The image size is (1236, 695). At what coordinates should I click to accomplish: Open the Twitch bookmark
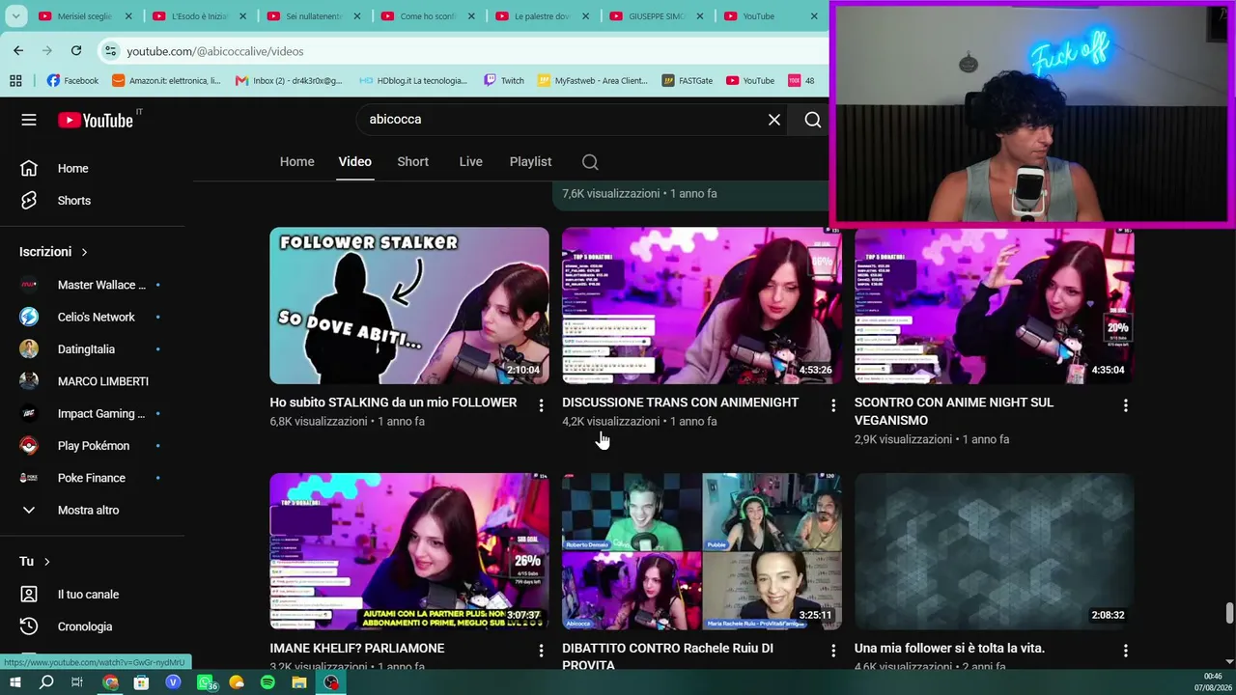pos(503,81)
